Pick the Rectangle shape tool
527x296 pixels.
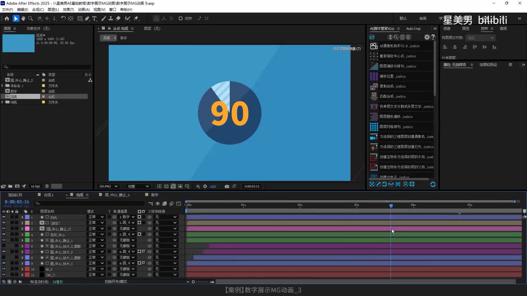(80, 18)
